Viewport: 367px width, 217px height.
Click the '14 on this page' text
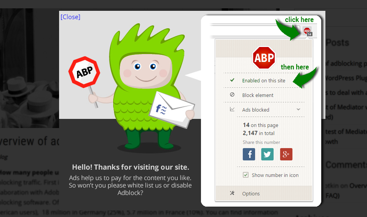pos(260,125)
